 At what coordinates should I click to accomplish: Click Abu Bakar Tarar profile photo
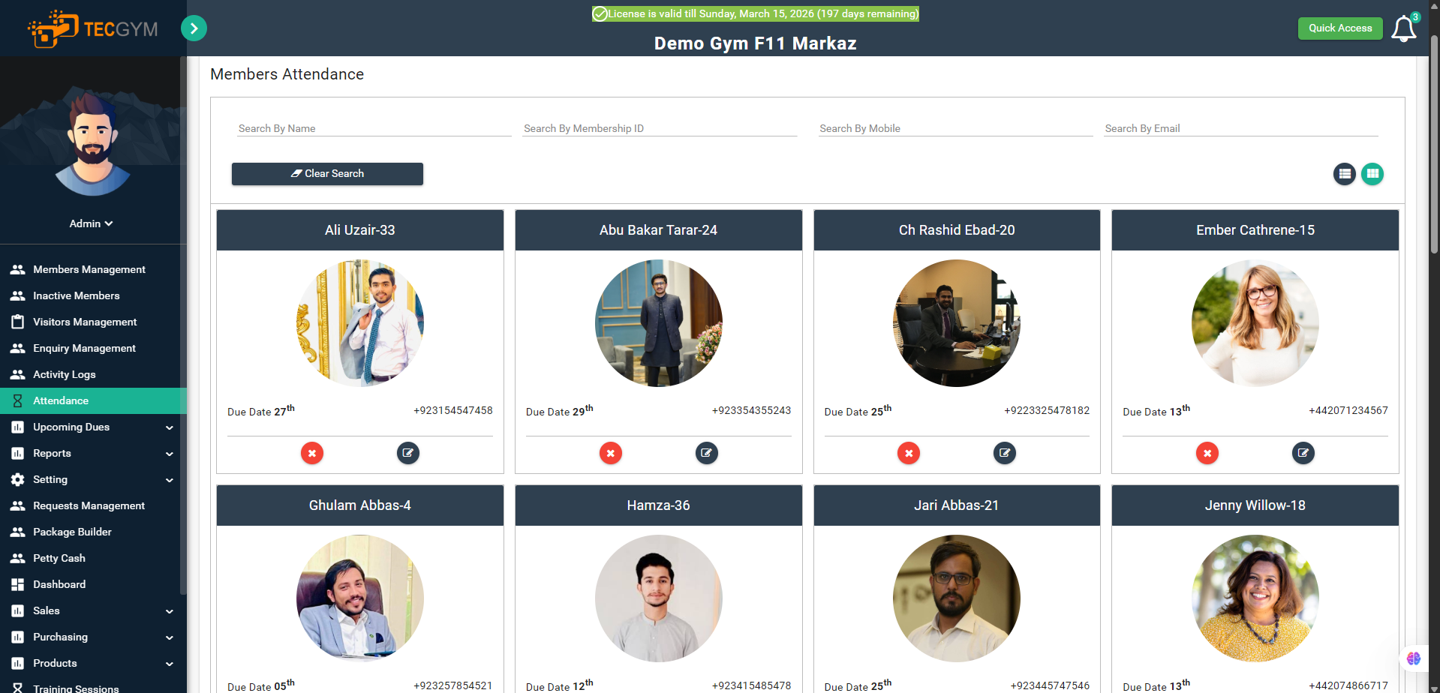click(659, 323)
